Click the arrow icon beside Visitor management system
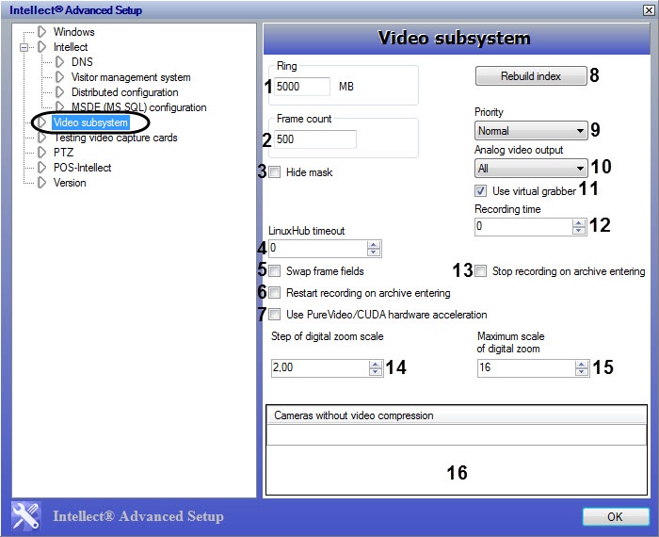The image size is (659, 537). pyautogui.click(x=59, y=77)
